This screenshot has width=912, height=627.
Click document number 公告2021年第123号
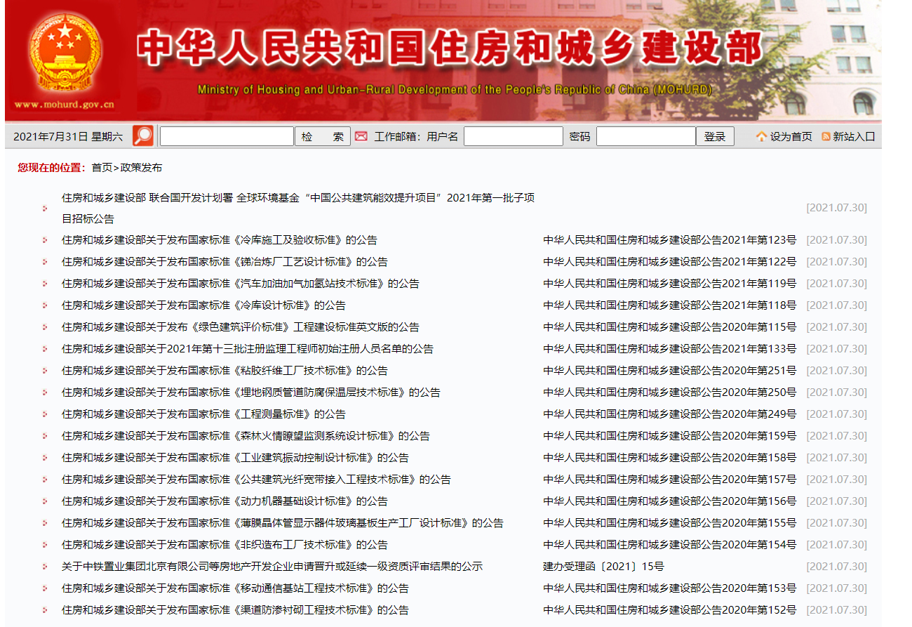[x=670, y=240]
